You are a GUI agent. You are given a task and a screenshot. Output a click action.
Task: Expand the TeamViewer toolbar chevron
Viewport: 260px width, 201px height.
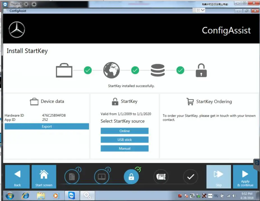click(203, 10)
